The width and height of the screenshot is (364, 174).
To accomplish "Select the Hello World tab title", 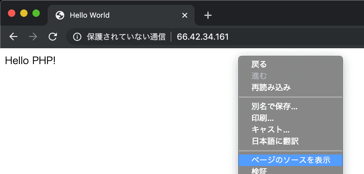I will 90,15.
